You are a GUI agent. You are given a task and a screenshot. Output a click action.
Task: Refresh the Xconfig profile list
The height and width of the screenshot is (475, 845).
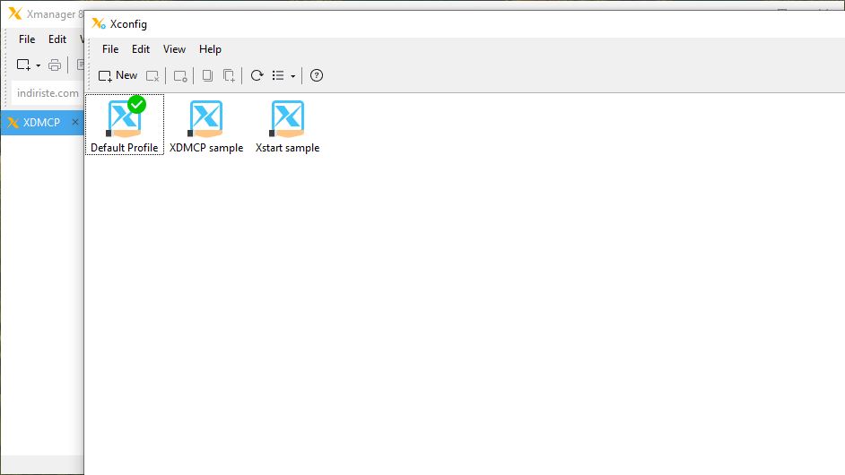pyautogui.click(x=257, y=76)
